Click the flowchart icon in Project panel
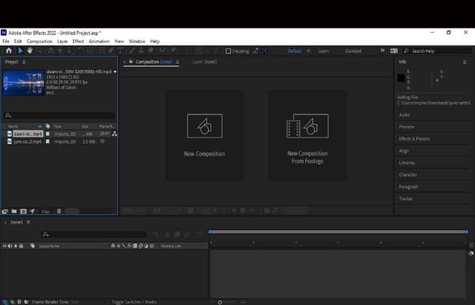This screenshot has width=475, height=305. [114, 134]
